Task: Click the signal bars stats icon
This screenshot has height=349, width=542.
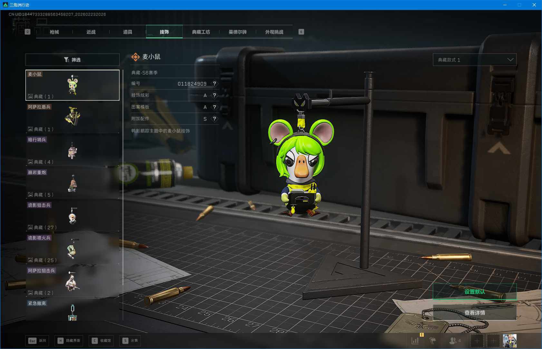Action: (415, 341)
